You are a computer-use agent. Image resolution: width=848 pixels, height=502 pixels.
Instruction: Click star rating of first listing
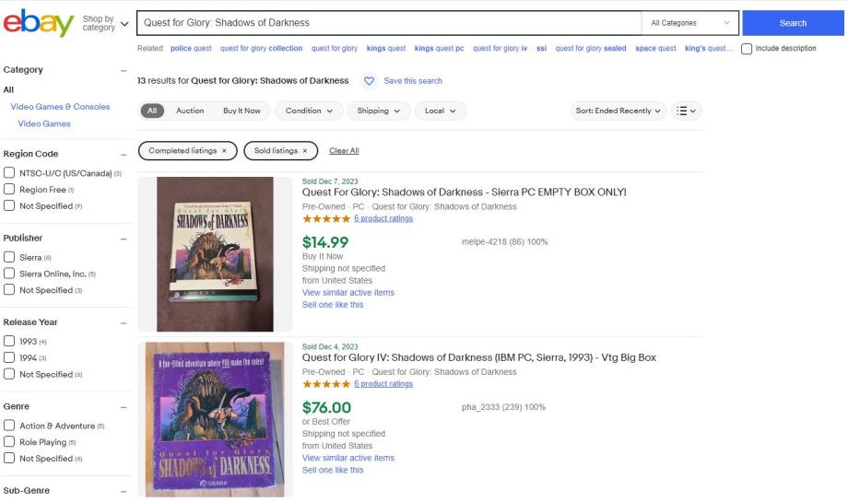[x=324, y=219]
